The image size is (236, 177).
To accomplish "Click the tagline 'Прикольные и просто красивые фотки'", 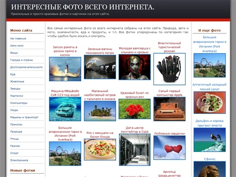I will point(60,14).
